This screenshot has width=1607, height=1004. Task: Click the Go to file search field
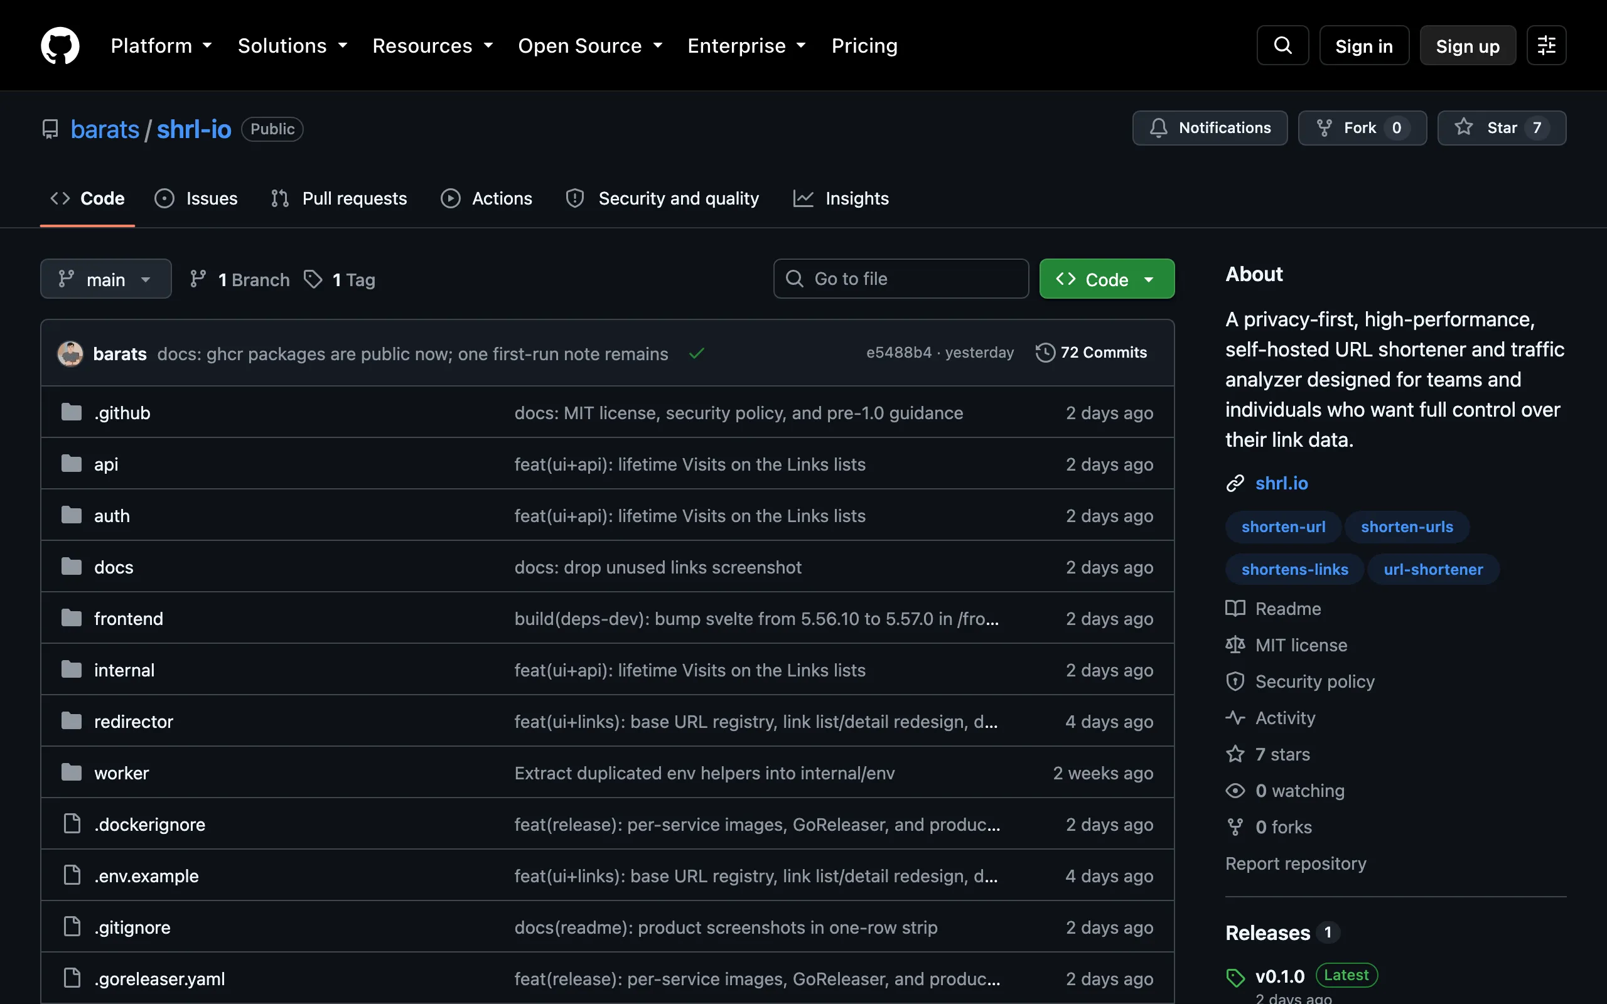point(901,279)
